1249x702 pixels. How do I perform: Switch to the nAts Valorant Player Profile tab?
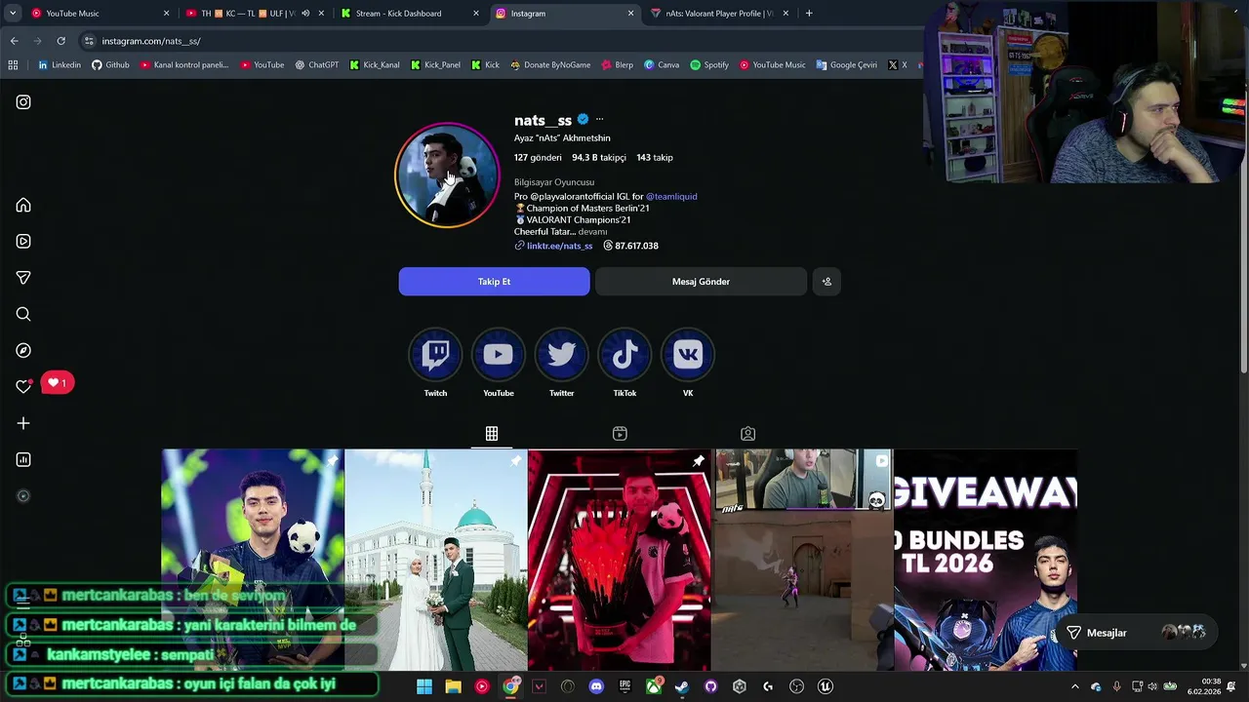tap(720, 14)
